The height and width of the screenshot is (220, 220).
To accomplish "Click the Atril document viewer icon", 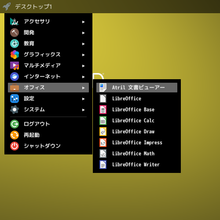I will click(103, 88).
